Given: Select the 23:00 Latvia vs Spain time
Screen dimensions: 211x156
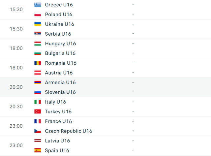Looking at the screenshot, I should [x=16, y=145].
